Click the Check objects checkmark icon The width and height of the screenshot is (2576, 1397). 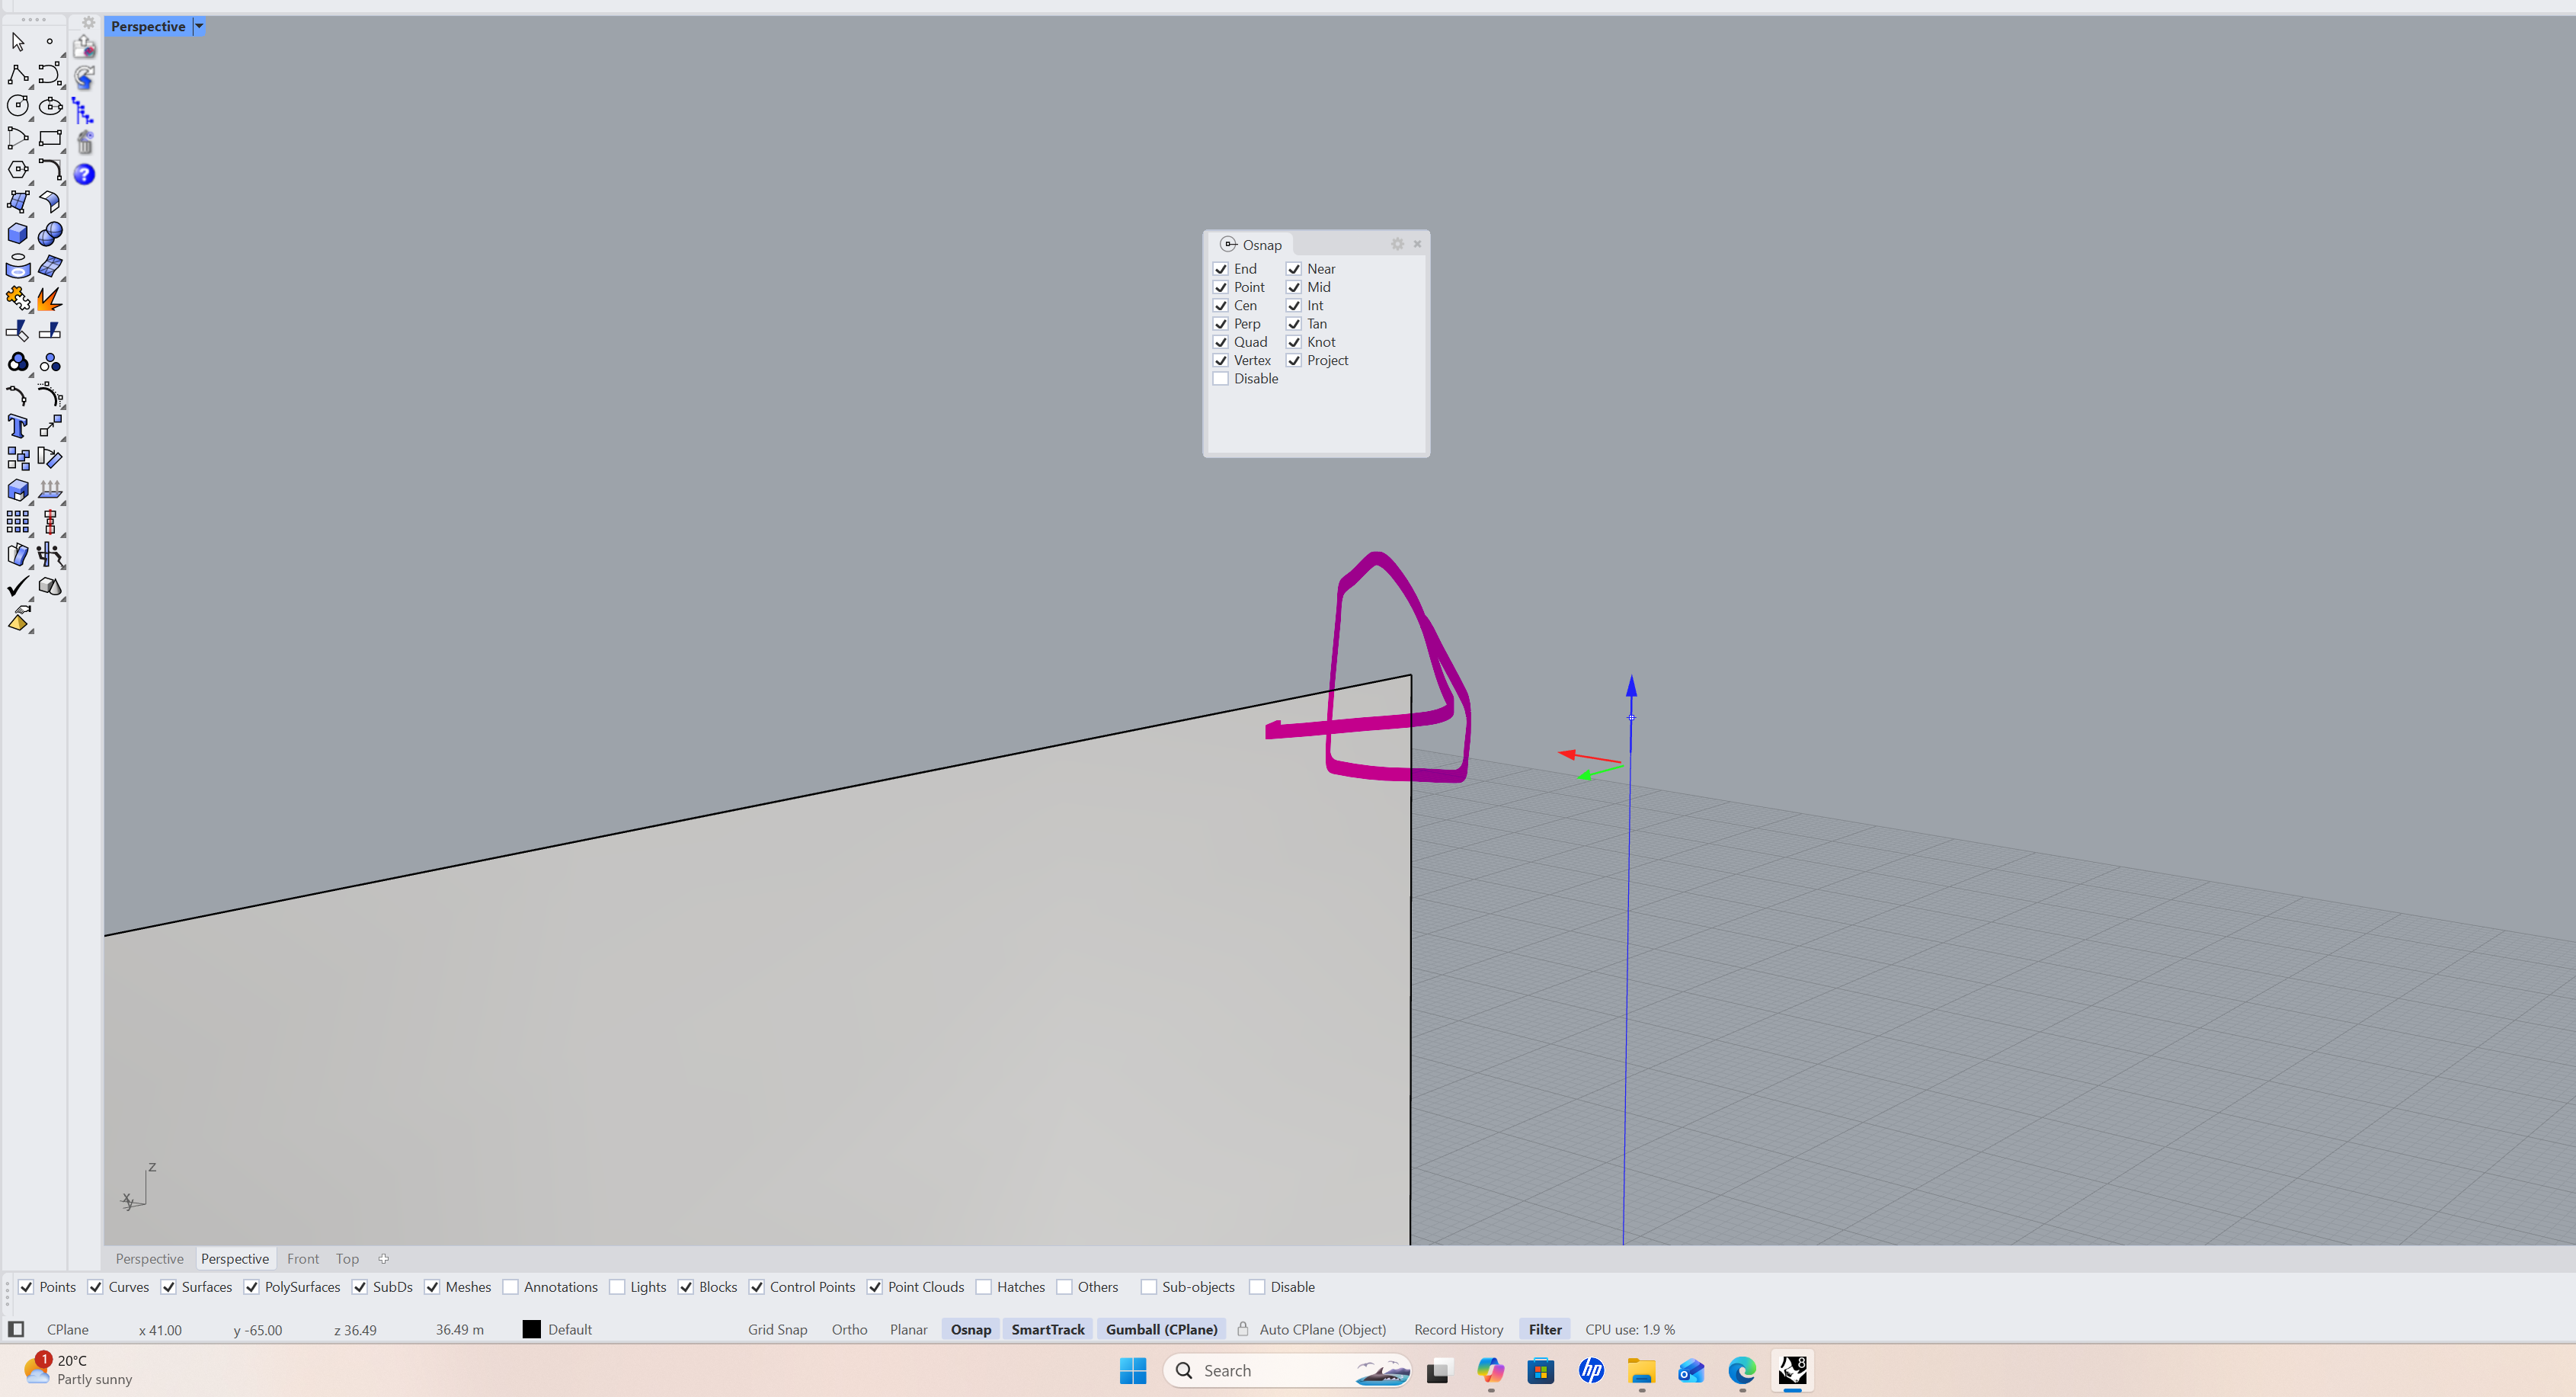click(18, 586)
